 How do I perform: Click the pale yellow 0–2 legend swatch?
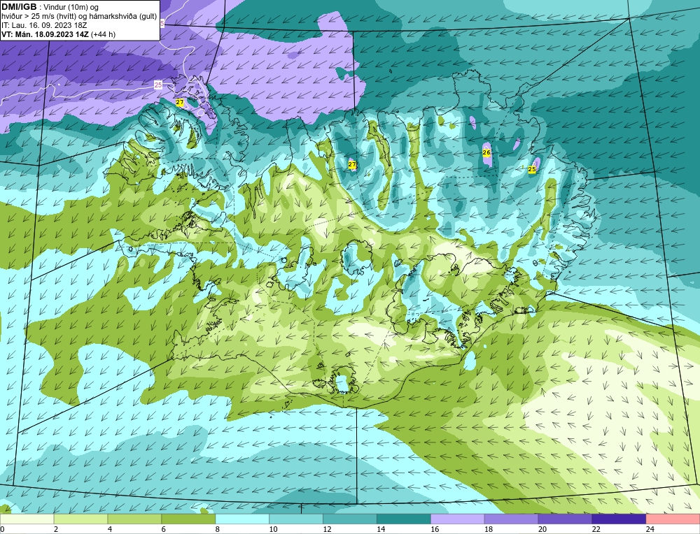(x=27, y=519)
